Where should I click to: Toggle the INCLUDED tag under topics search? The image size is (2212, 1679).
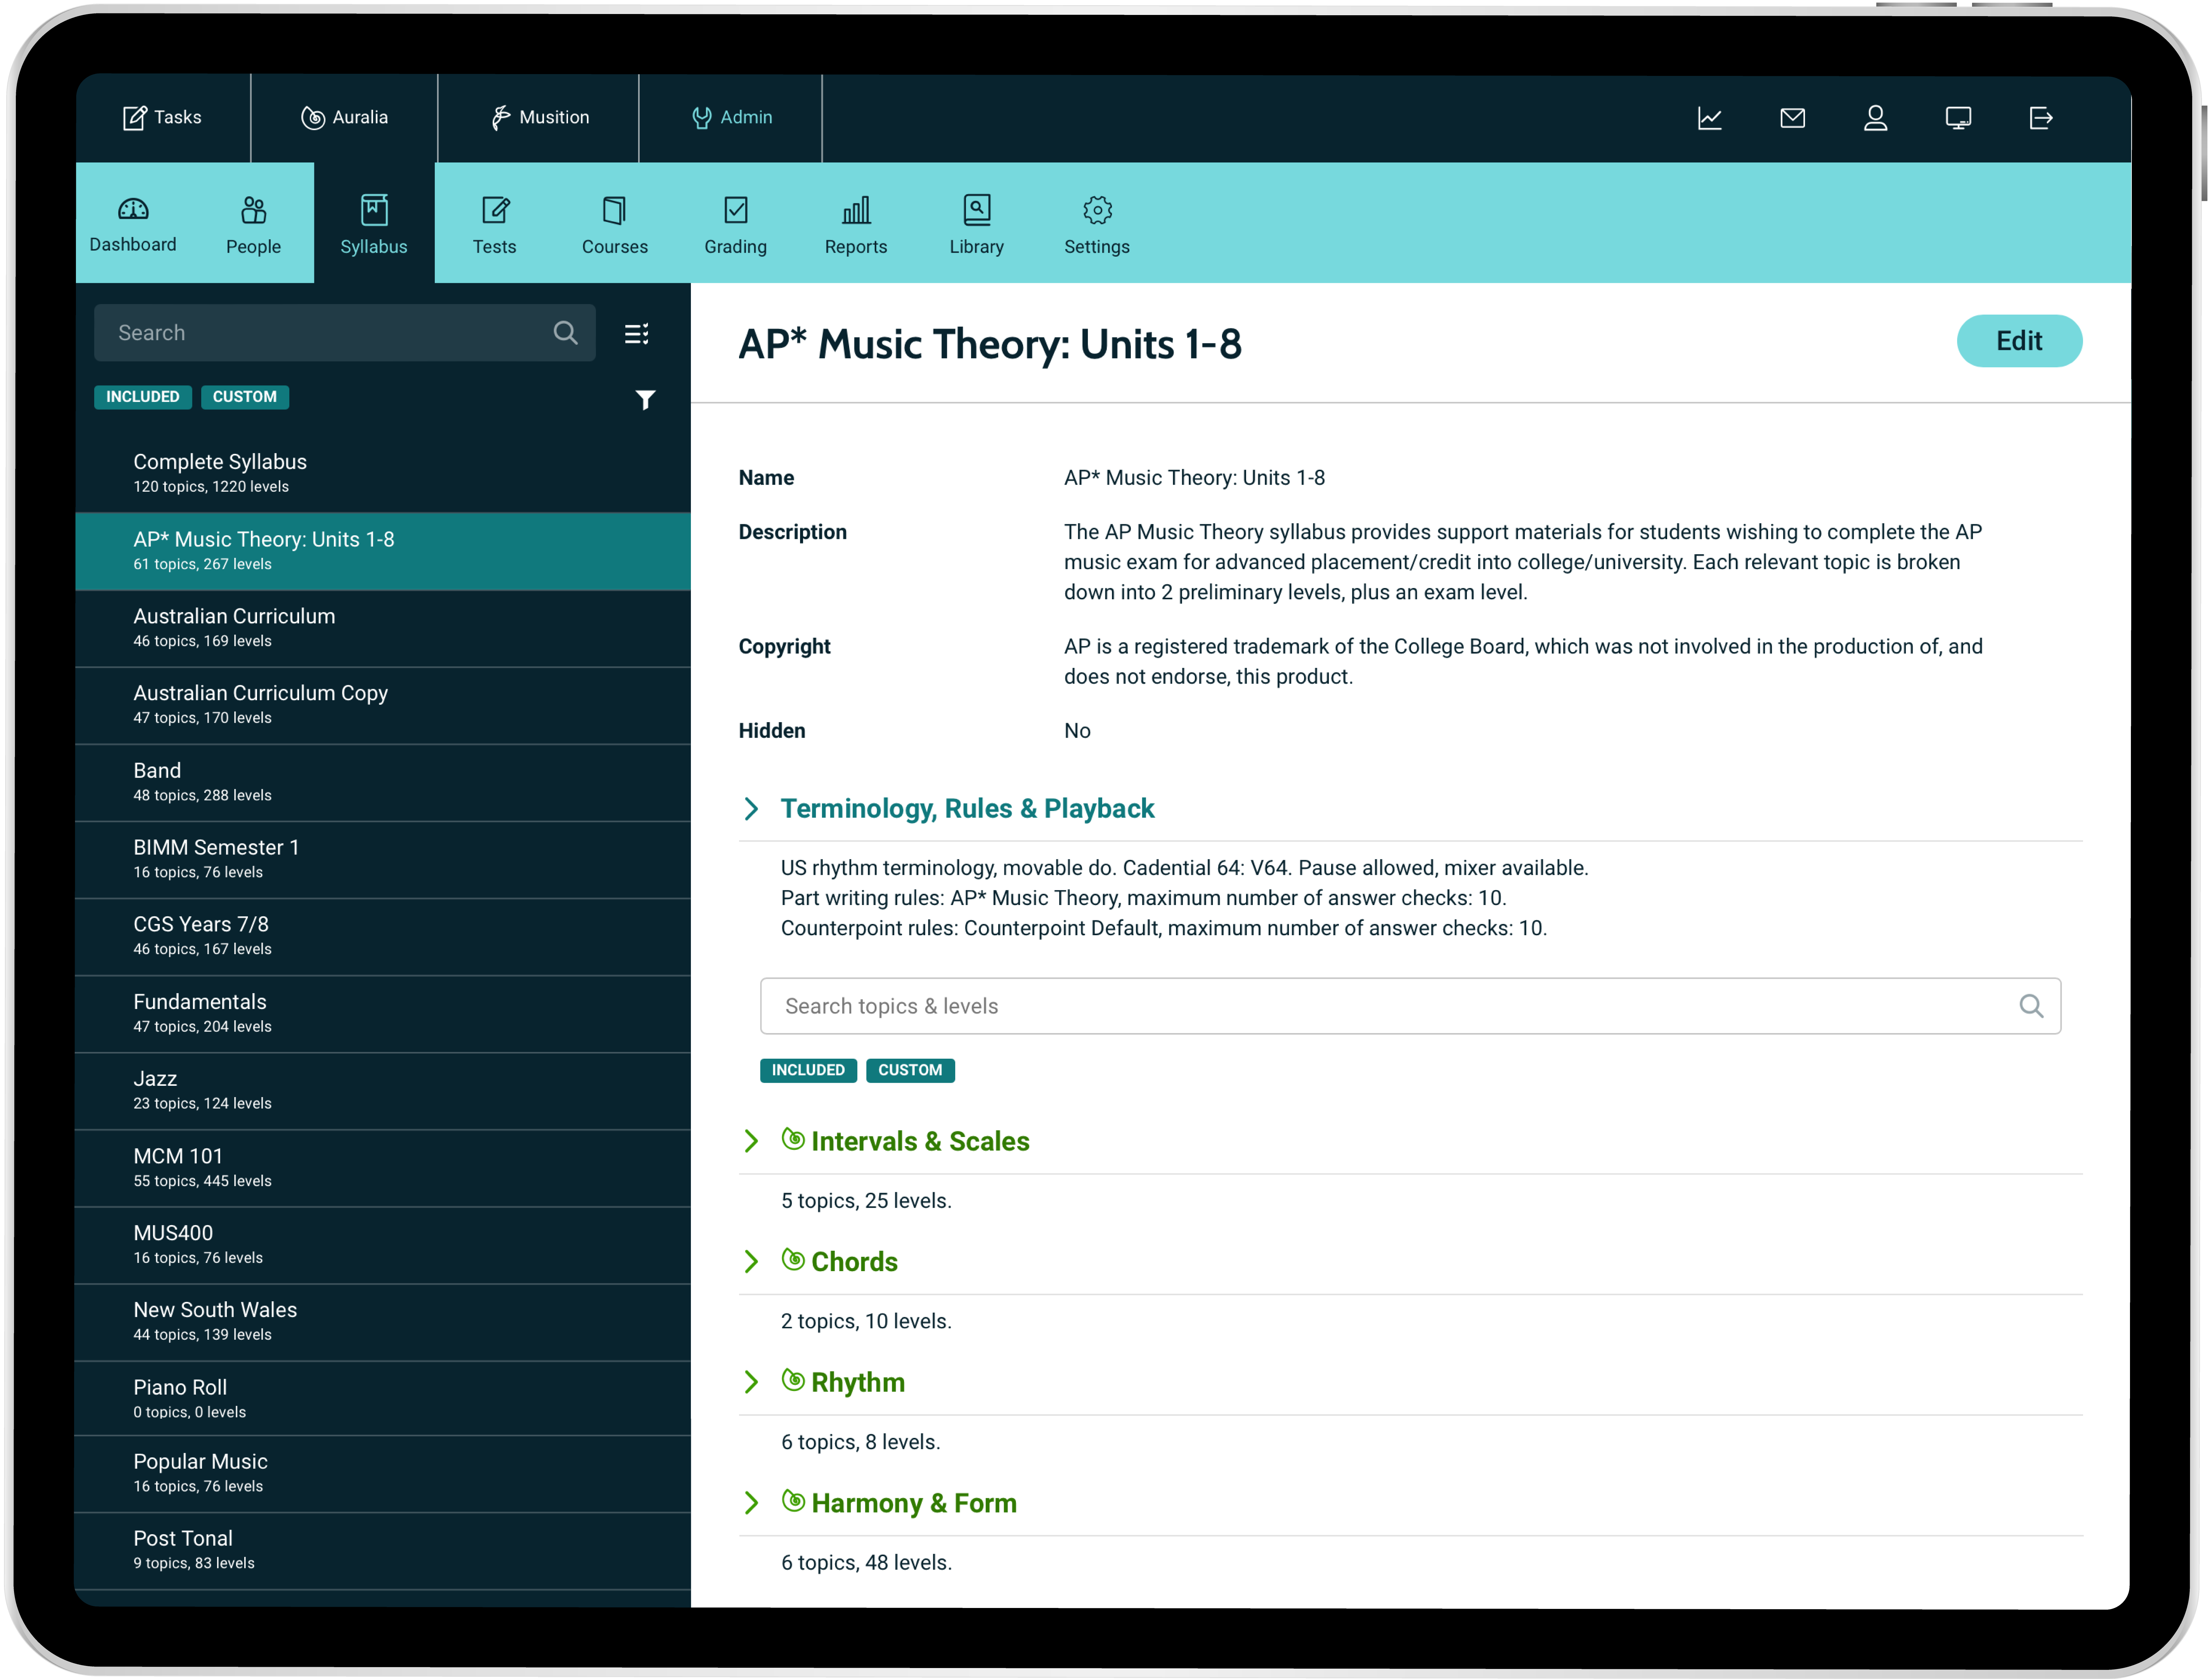pyautogui.click(x=808, y=1070)
